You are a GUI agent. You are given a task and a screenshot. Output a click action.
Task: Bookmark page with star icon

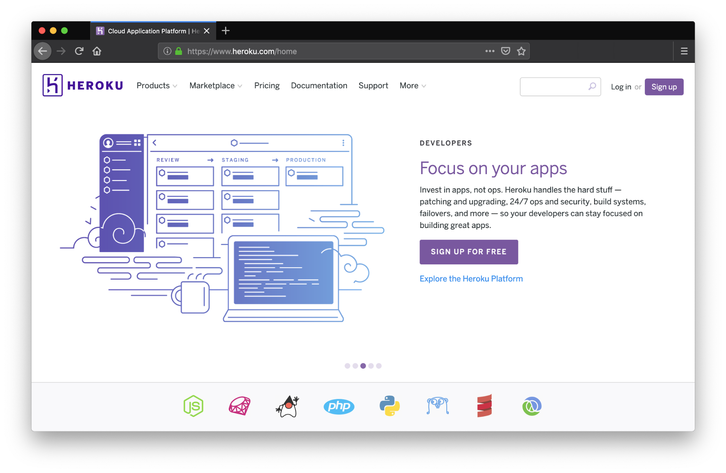coord(521,51)
